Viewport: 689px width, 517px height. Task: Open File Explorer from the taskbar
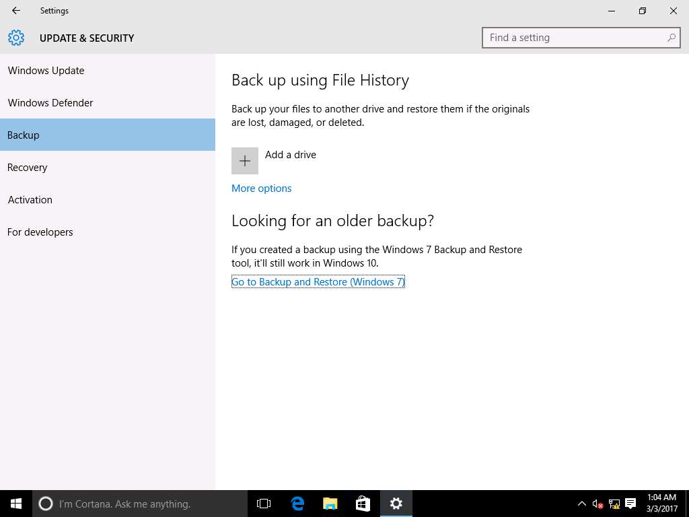[x=330, y=504]
